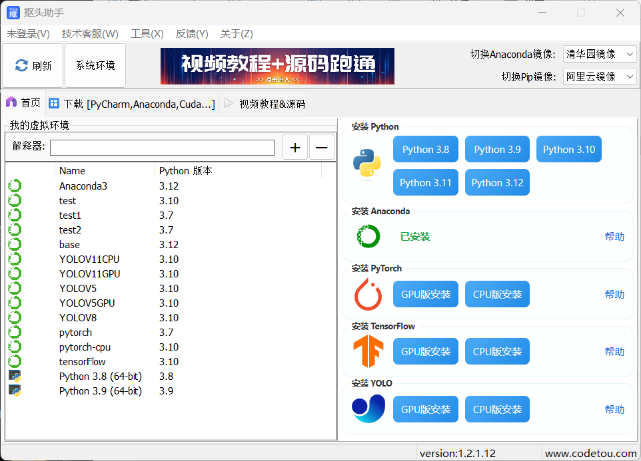The height and width of the screenshot is (461, 641).
Task: Click the environment icon beside tensorFlow row
Action: 15,361
